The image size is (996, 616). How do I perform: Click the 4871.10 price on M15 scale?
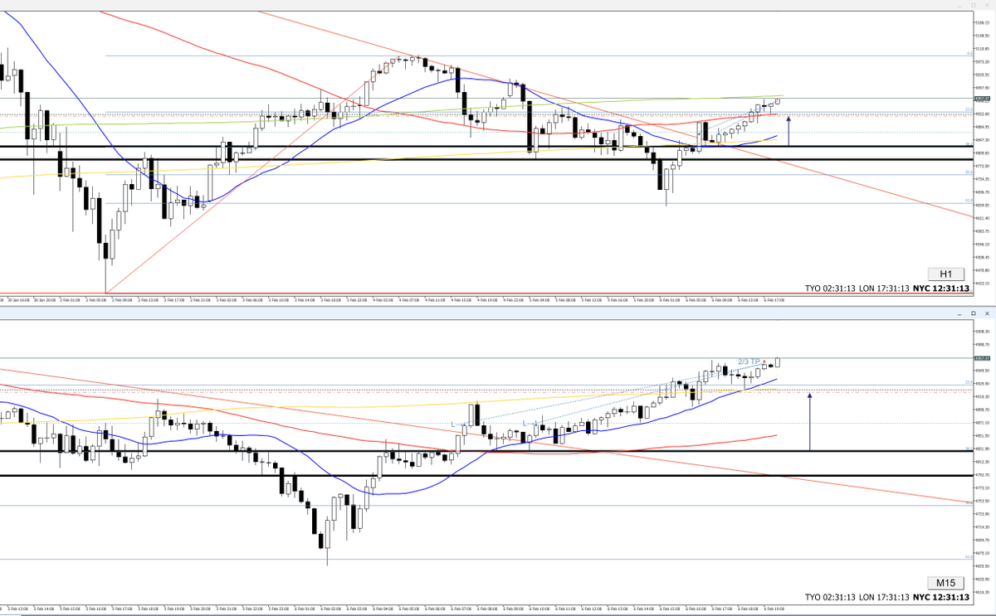pyautogui.click(x=983, y=423)
